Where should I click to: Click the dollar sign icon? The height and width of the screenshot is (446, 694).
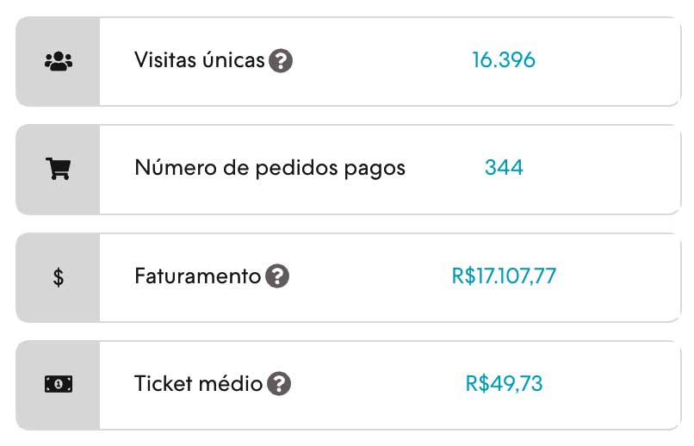(58, 277)
